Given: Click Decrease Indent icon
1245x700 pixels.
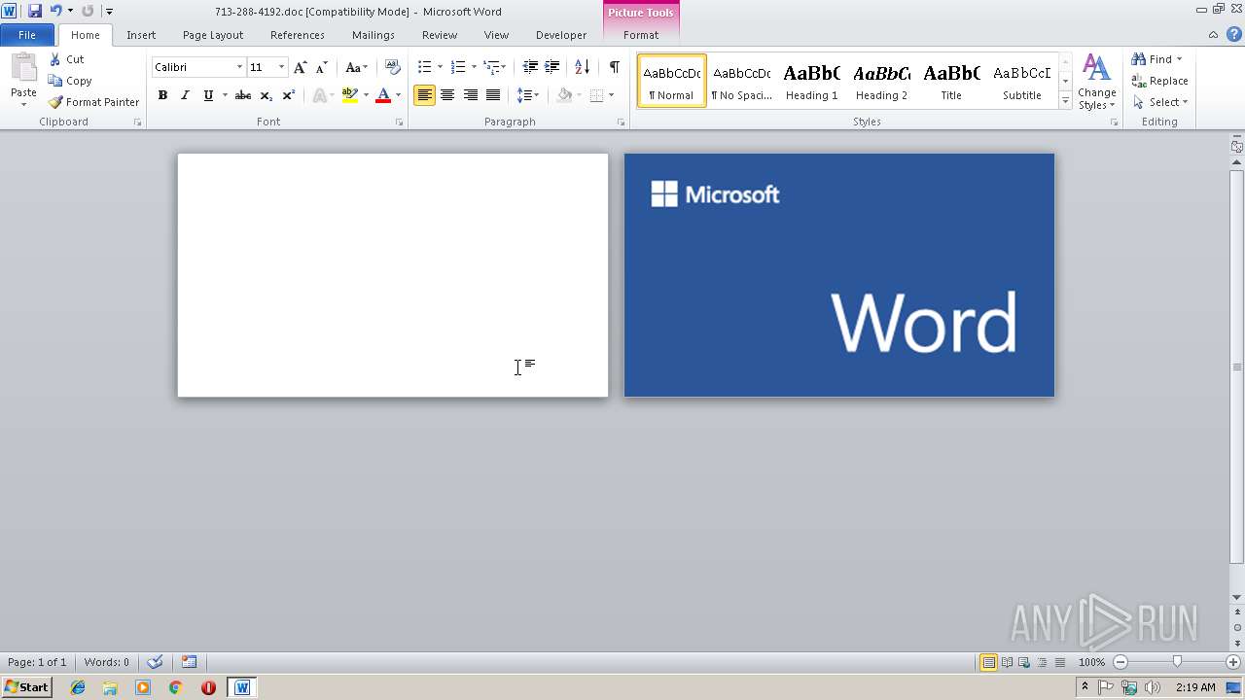Looking at the screenshot, I should pyautogui.click(x=530, y=67).
